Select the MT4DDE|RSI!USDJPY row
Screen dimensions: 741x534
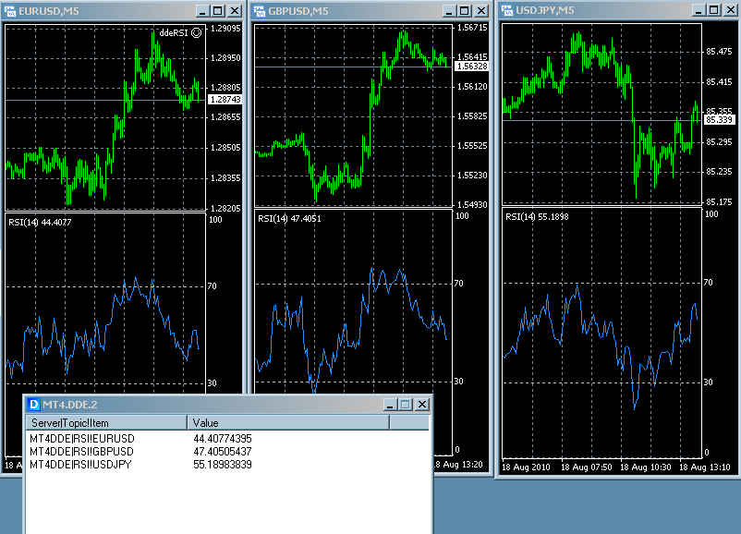tap(80, 464)
